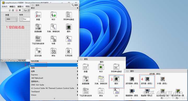The height and width of the screenshot is (101, 188).
Task: Click the pause button in toolbar
Action: point(20,10)
